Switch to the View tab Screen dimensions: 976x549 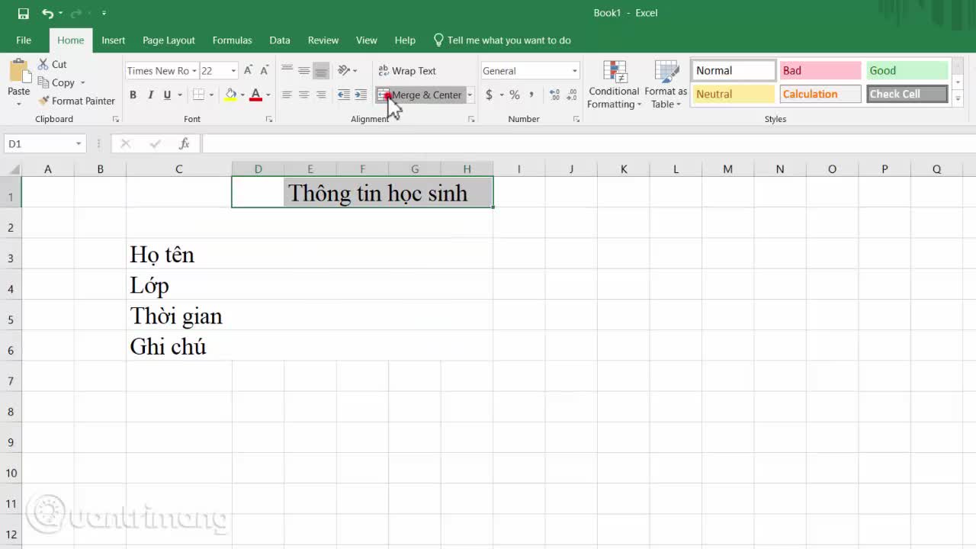coord(367,40)
